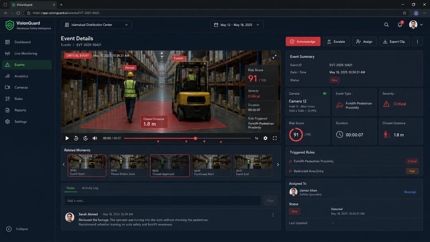Expand user profile menu chevron
This screenshot has height=242, width=430.
pyautogui.click(x=421, y=25)
